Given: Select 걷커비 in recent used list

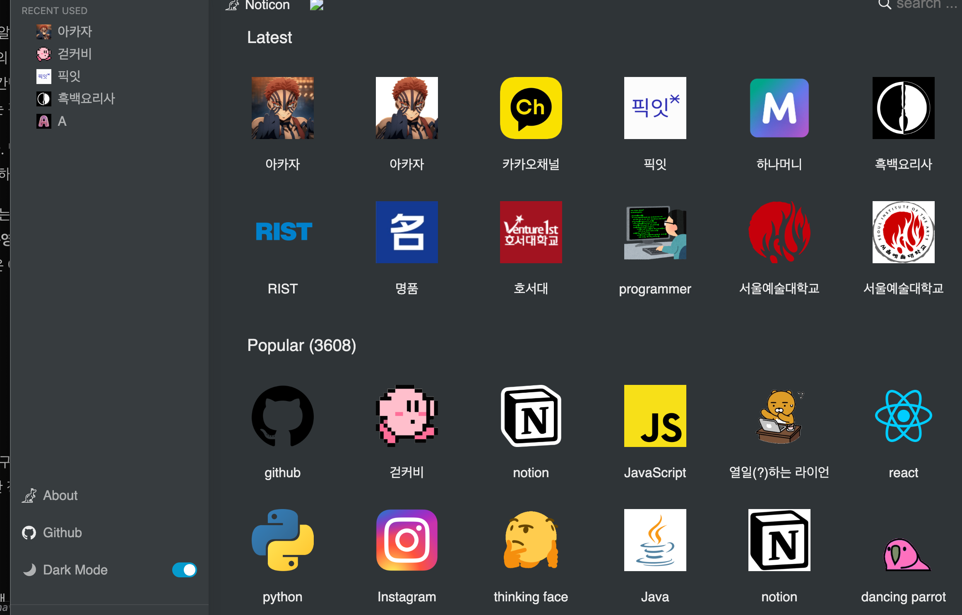Looking at the screenshot, I should pyautogui.click(x=74, y=54).
